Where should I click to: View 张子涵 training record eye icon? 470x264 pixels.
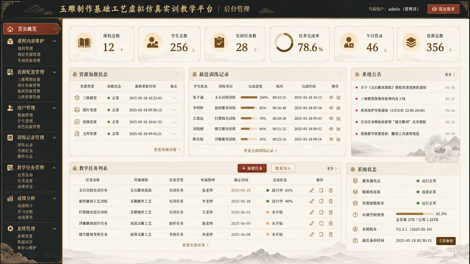coord(331,97)
